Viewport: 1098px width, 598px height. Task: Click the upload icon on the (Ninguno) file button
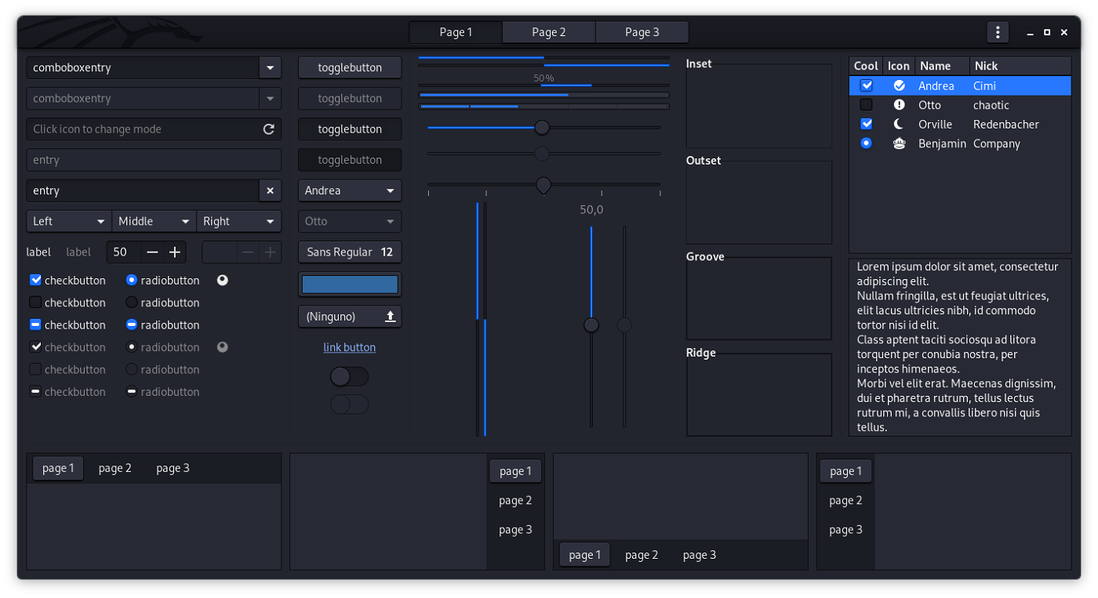(390, 317)
